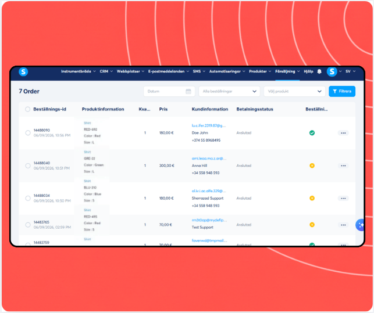The image size is (374, 313).
Task: Expand the Webbplatser menu
Action: point(130,71)
